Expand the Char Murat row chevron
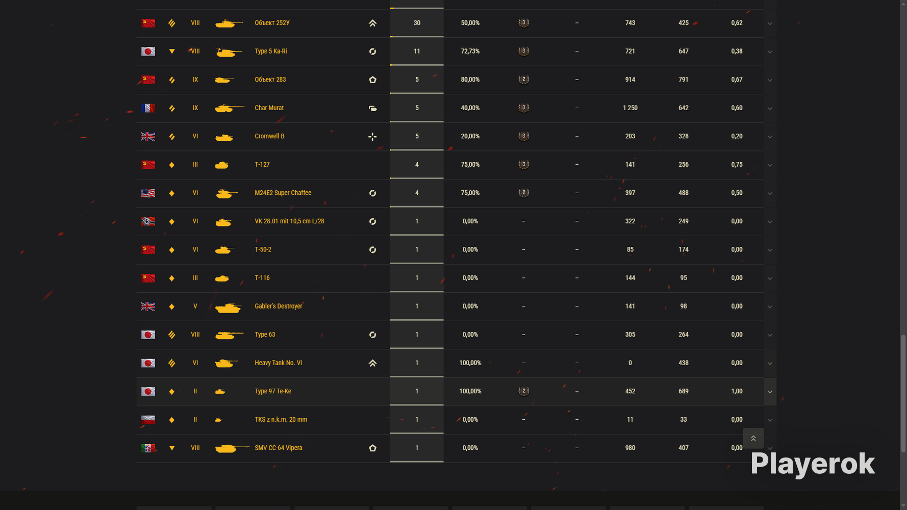The height and width of the screenshot is (510, 907). (x=770, y=108)
